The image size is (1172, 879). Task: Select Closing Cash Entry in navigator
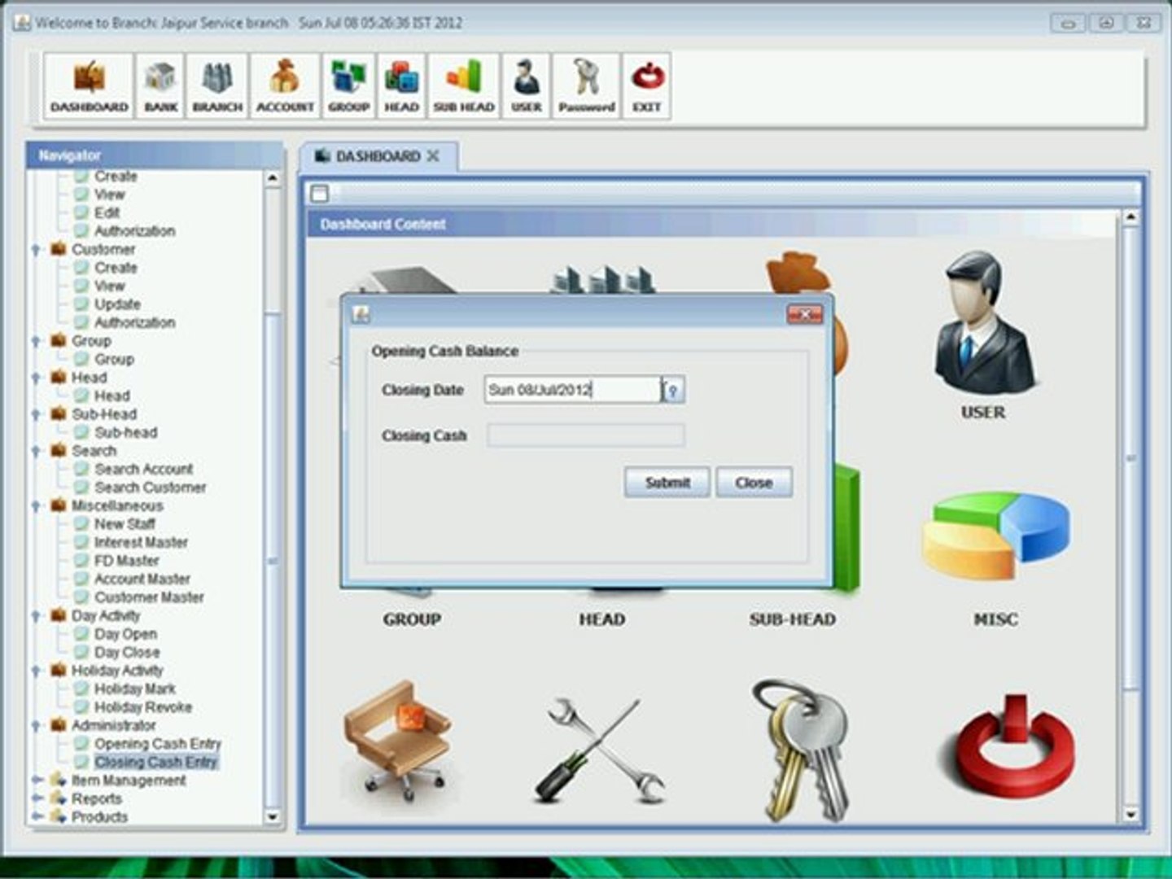pos(155,763)
